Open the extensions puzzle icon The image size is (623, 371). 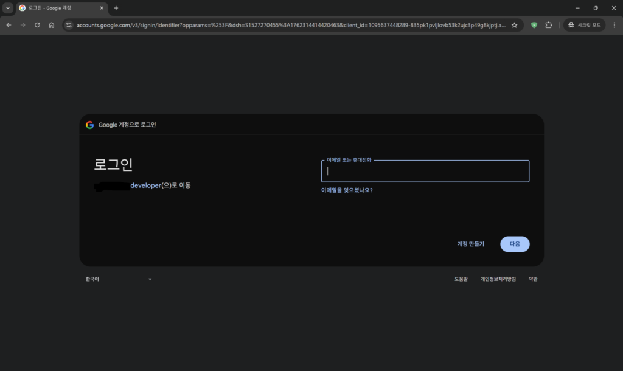(549, 25)
